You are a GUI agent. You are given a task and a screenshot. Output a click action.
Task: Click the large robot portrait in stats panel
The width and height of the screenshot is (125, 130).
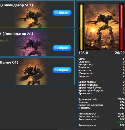pyautogui.click(x=102, y=27)
